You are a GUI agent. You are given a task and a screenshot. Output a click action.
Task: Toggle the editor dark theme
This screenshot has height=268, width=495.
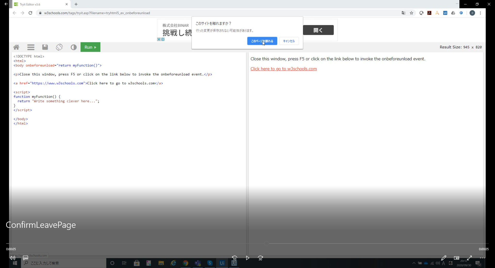[74, 47]
